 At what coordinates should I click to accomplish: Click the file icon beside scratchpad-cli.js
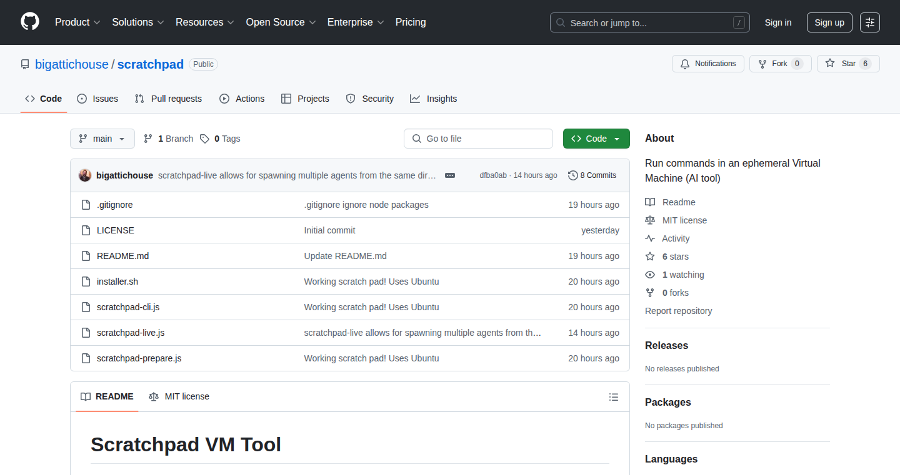[x=86, y=307]
